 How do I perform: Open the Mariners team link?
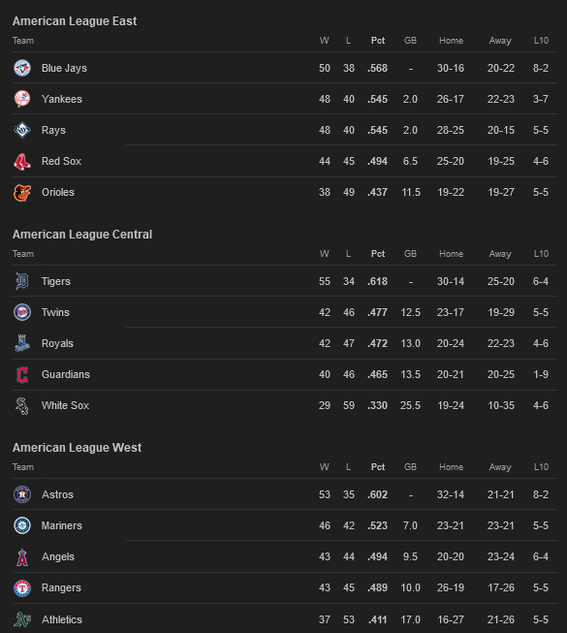click(x=62, y=525)
